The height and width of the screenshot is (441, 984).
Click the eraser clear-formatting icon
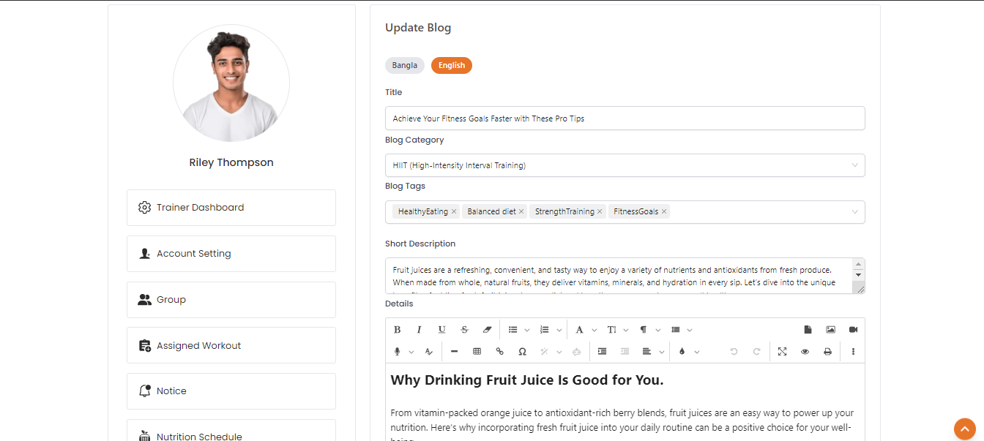coord(488,330)
